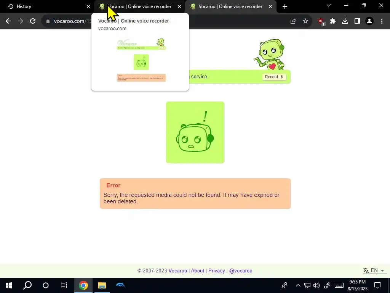Open the volume control icon
Viewport: 390px width, 293px height.
[x=316, y=285]
